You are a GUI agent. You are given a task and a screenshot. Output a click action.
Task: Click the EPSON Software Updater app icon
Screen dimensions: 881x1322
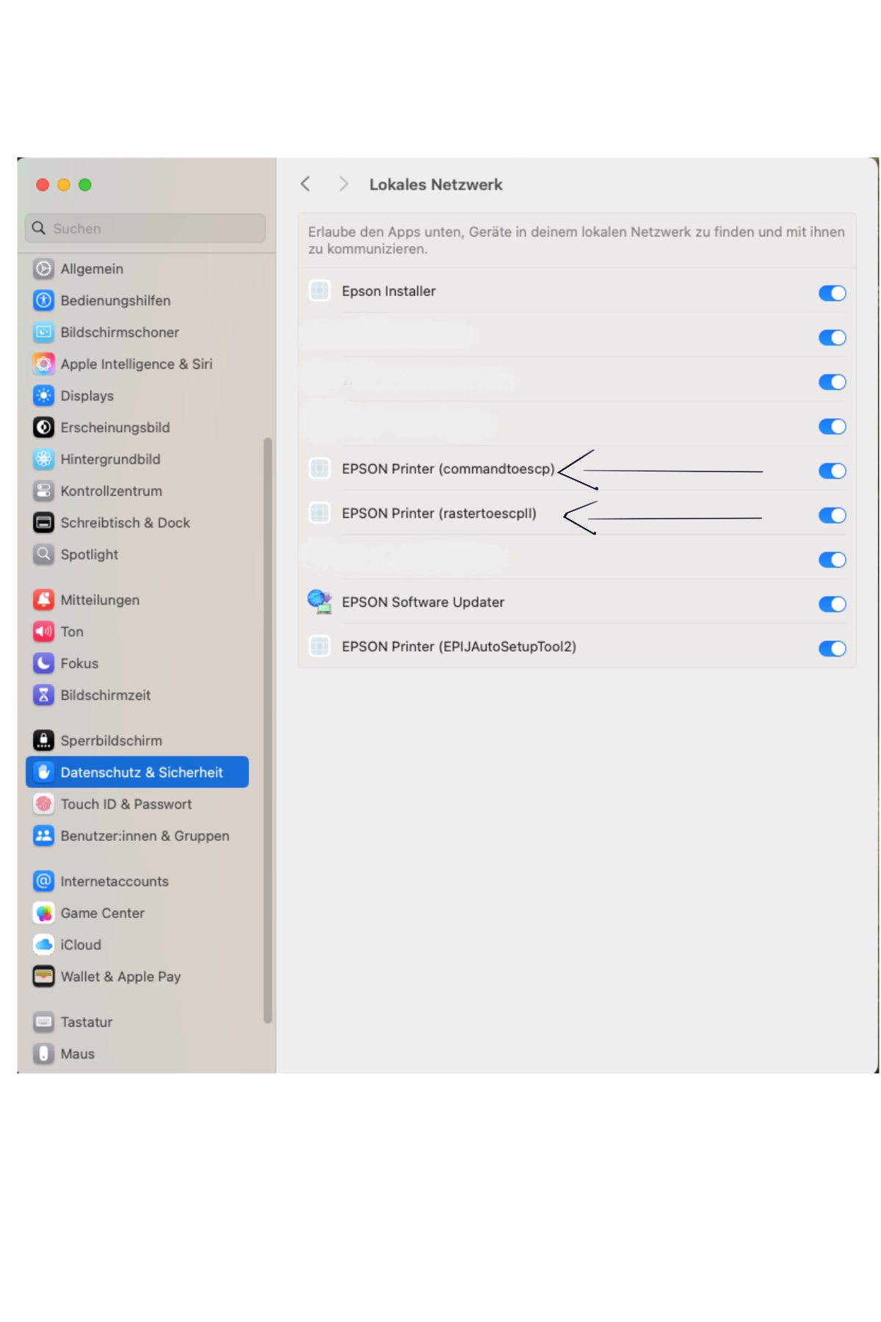coord(319,602)
